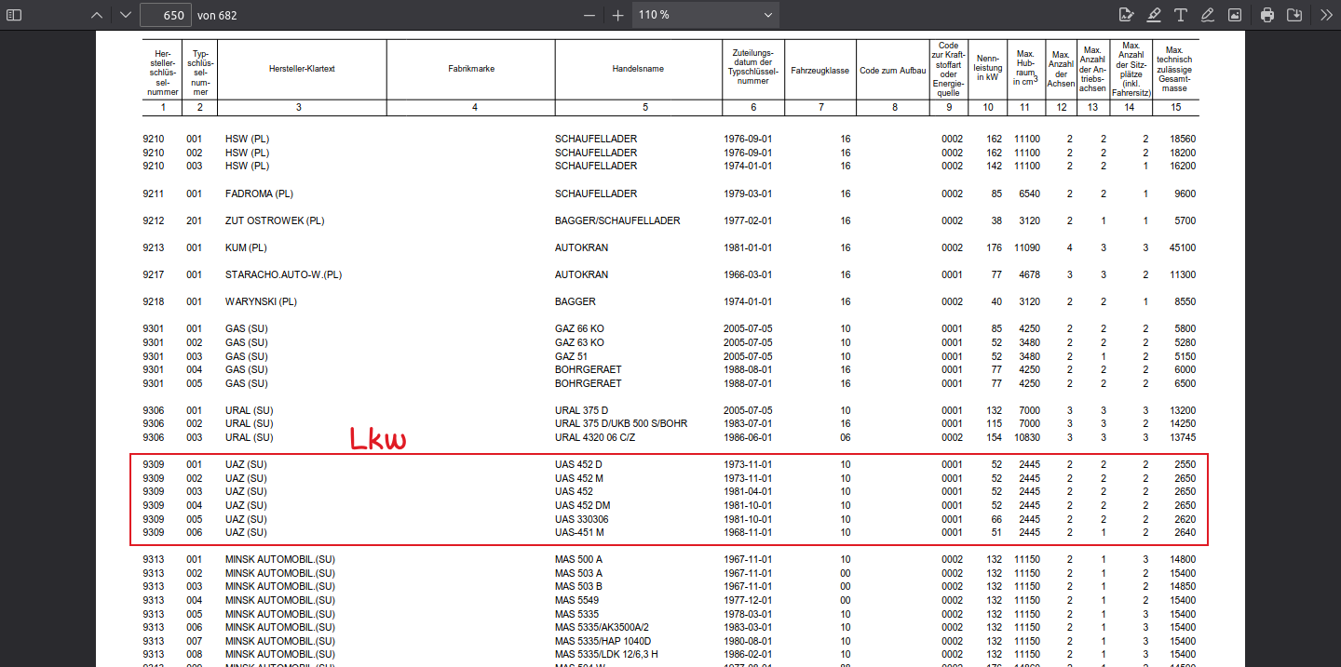Click date '1966-03-01' in STARACHO row
This screenshot has height=667, width=1341.
coord(748,274)
